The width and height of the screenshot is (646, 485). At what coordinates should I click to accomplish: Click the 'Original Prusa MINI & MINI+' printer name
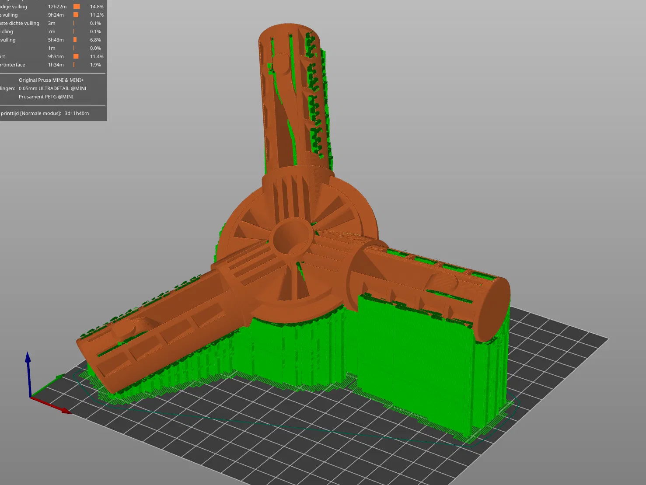(51, 80)
